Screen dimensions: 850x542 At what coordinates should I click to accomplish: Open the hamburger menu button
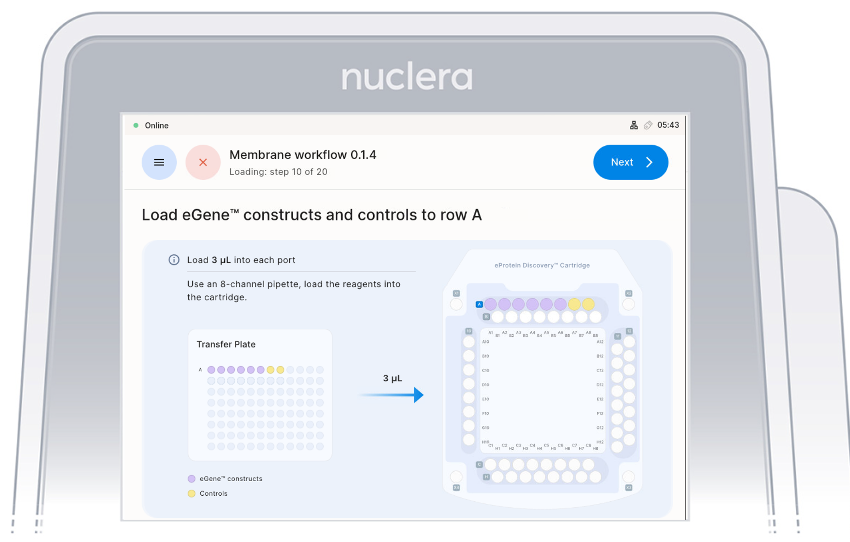pyautogui.click(x=159, y=162)
